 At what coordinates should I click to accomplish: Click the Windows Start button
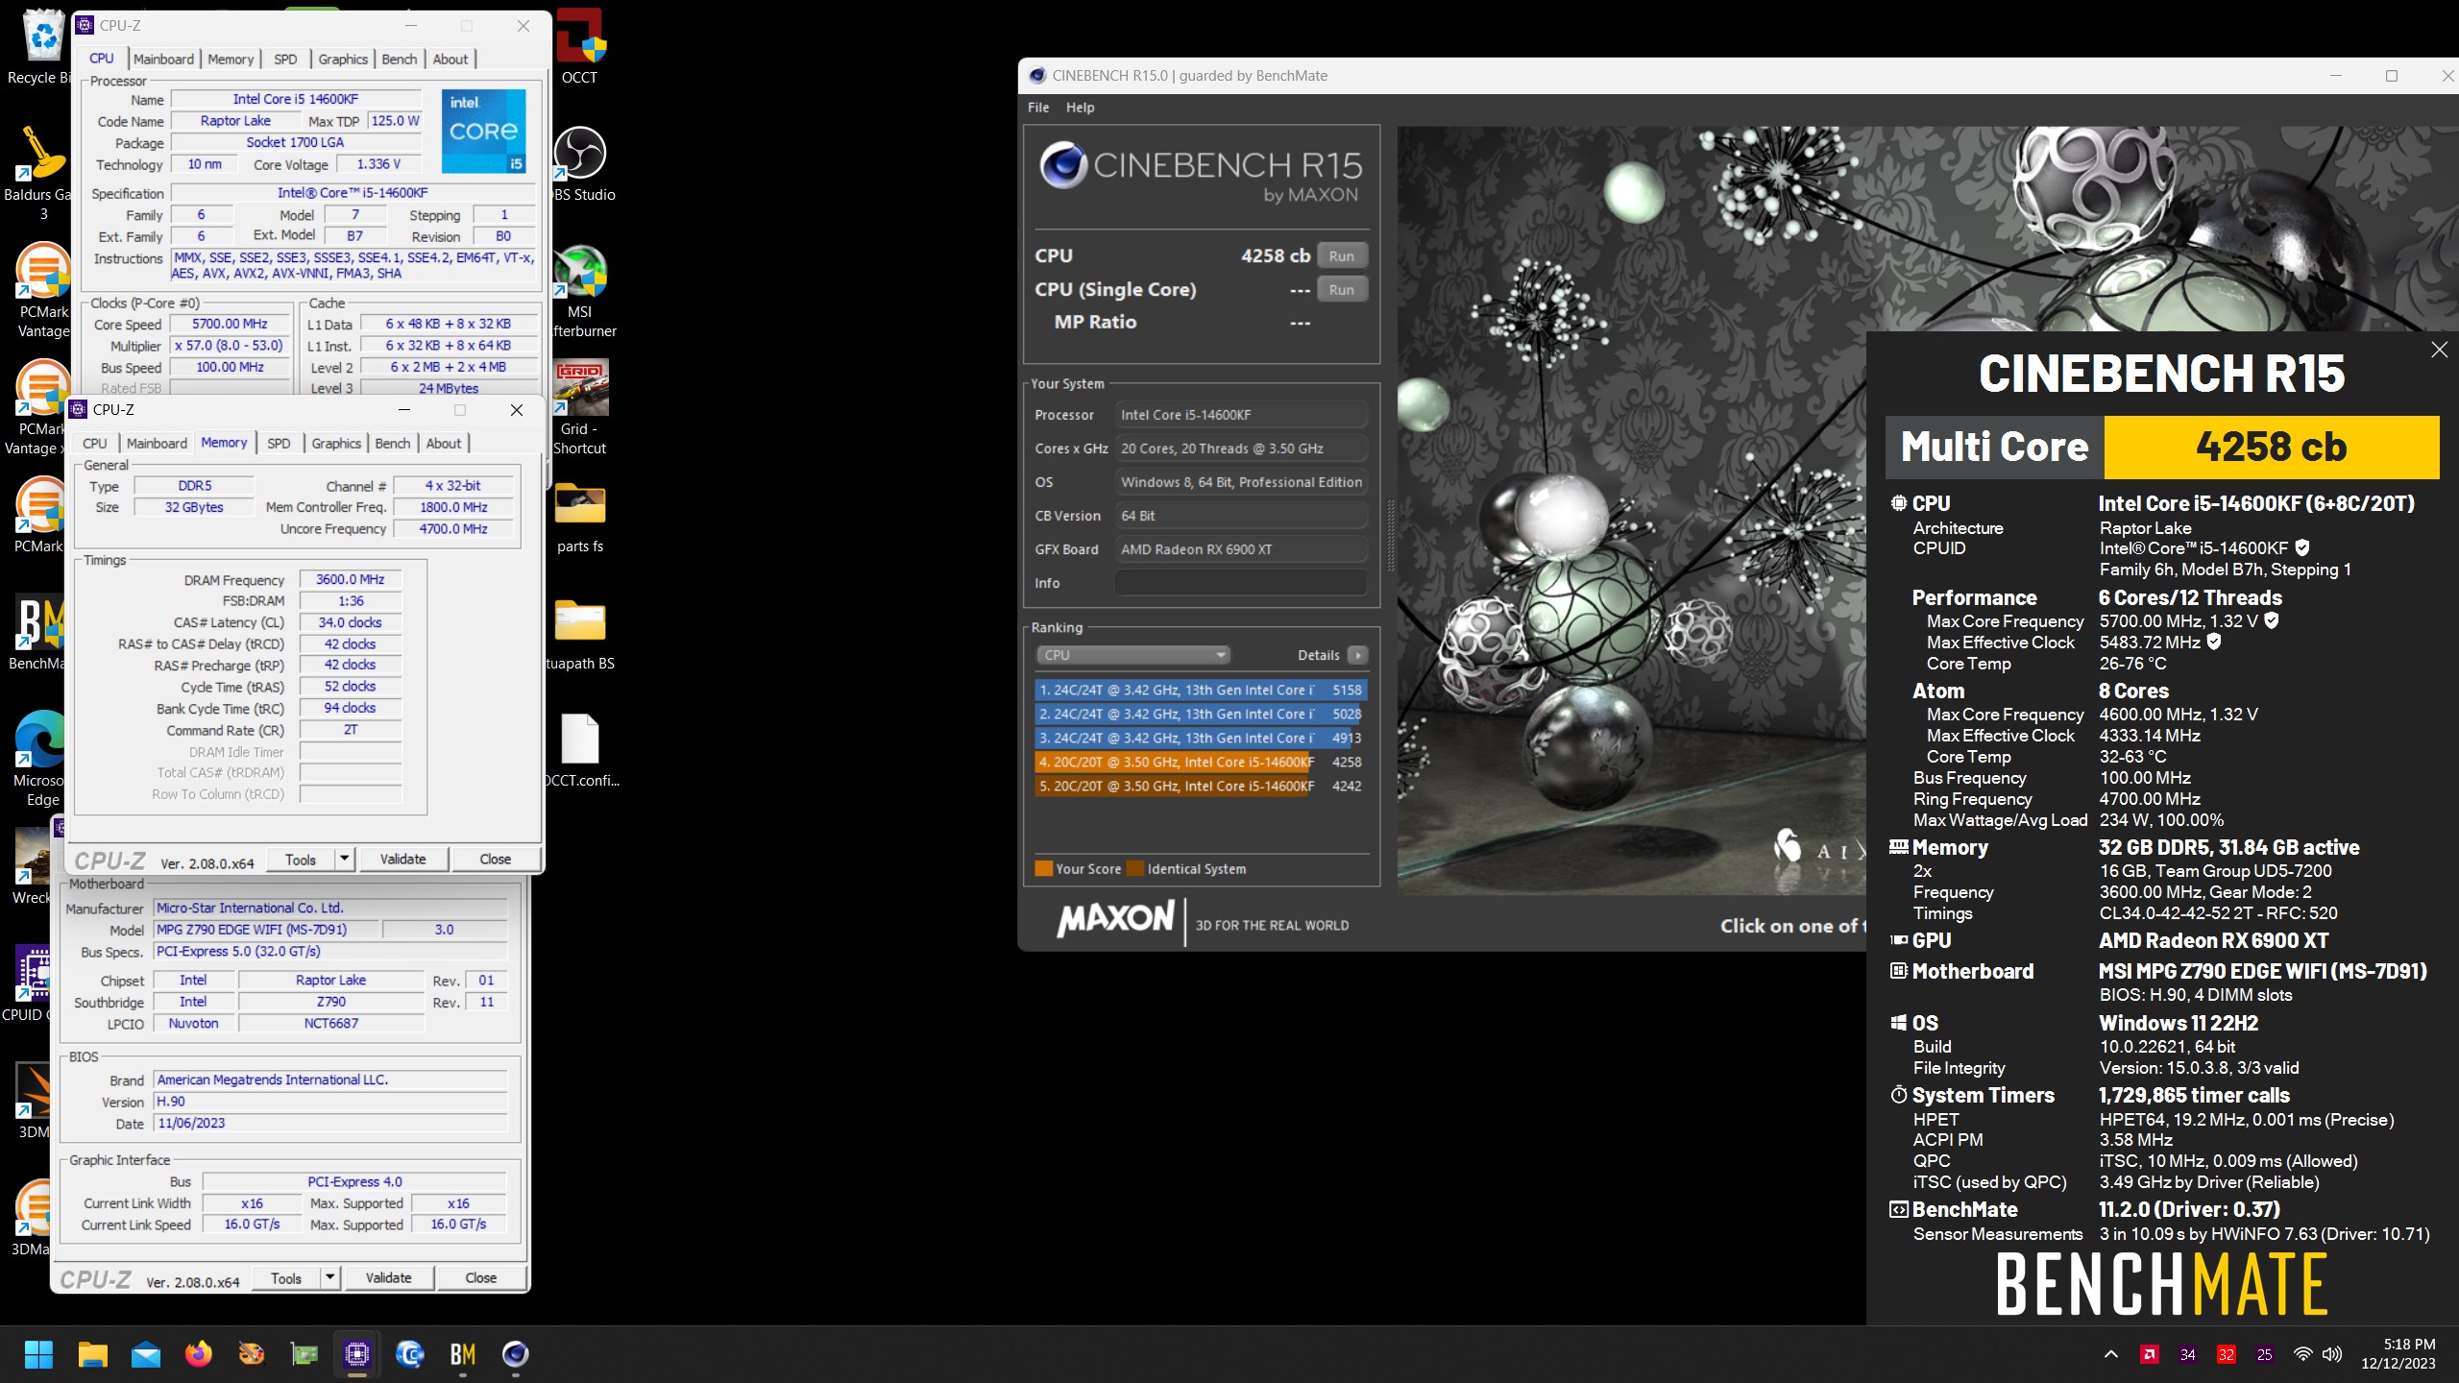(x=38, y=1354)
